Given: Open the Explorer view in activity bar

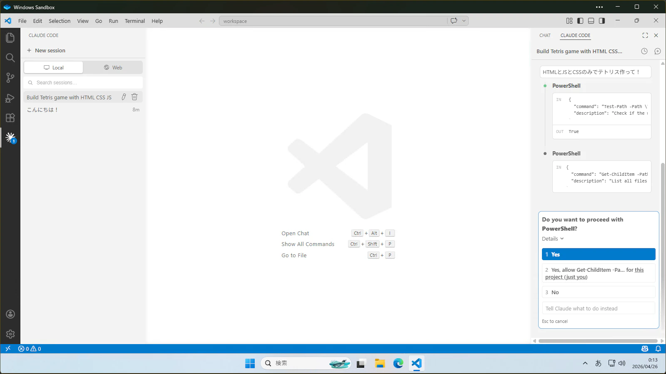Looking at the screenshot, I should [10, 38].
